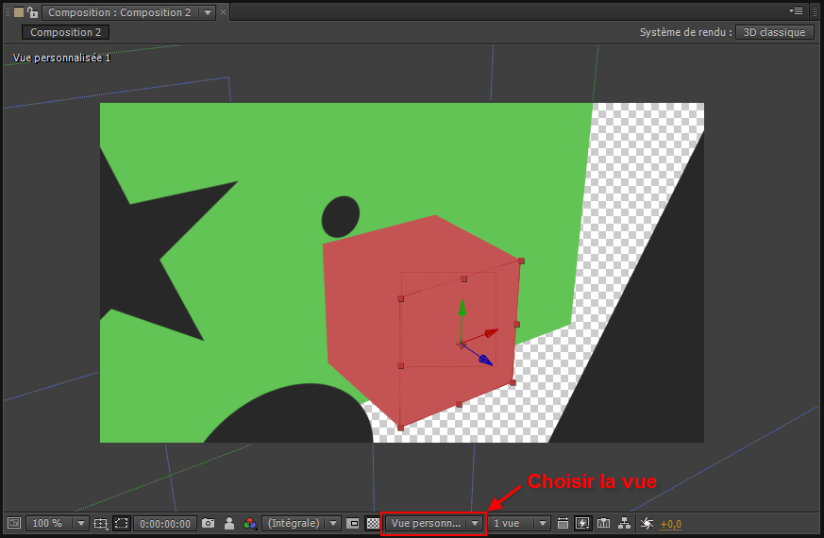This screenshot has height=538, width=824.
Task: Select the Composition 2 breadcrumb tab
Action: click(x=66, y=32)
